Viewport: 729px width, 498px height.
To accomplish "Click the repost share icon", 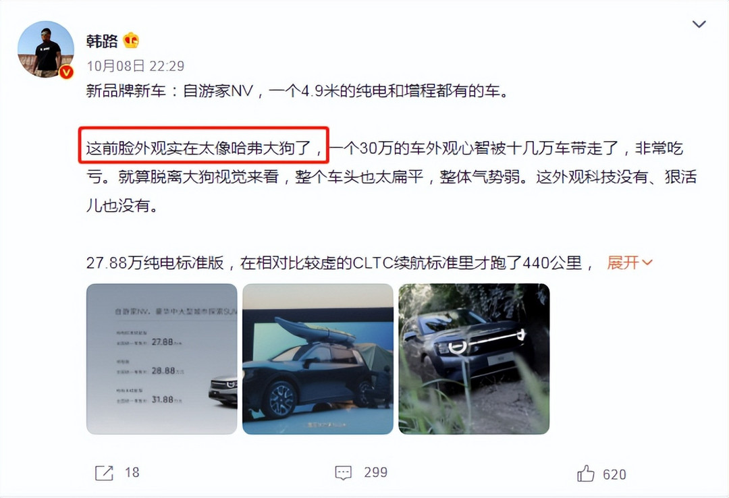I will [x=104, y=473].
